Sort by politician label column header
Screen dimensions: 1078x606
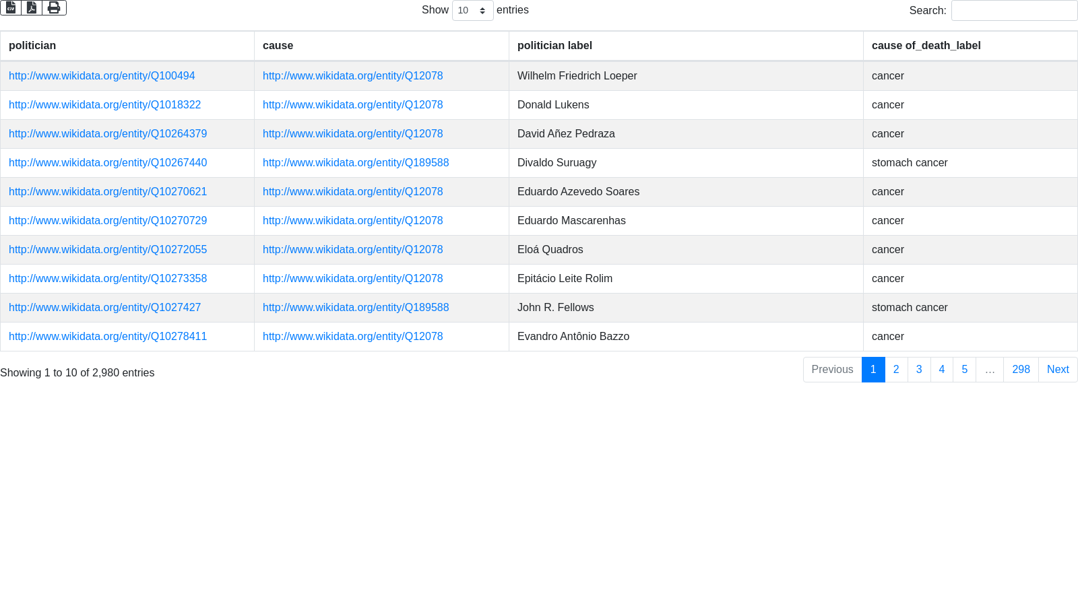point(686,46)
